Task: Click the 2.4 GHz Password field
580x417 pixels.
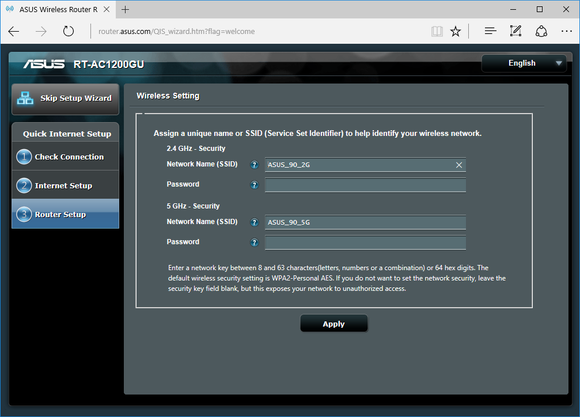Action: coord(365,185)
